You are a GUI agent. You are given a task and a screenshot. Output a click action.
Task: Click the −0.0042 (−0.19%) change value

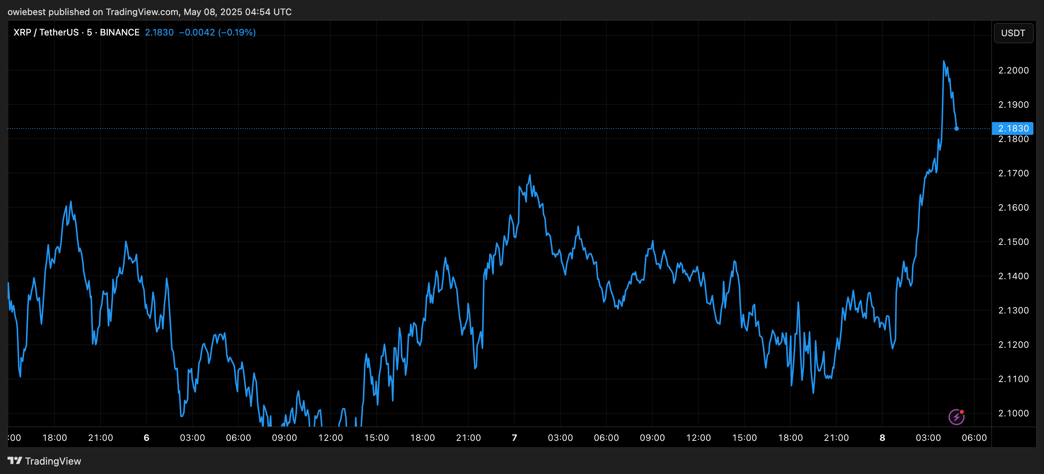click(x=217, y=32)
